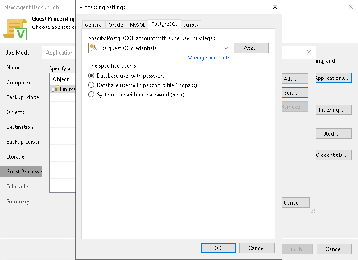
Task: Switch to the MySQL tab
Action: (x=137, y=25)
